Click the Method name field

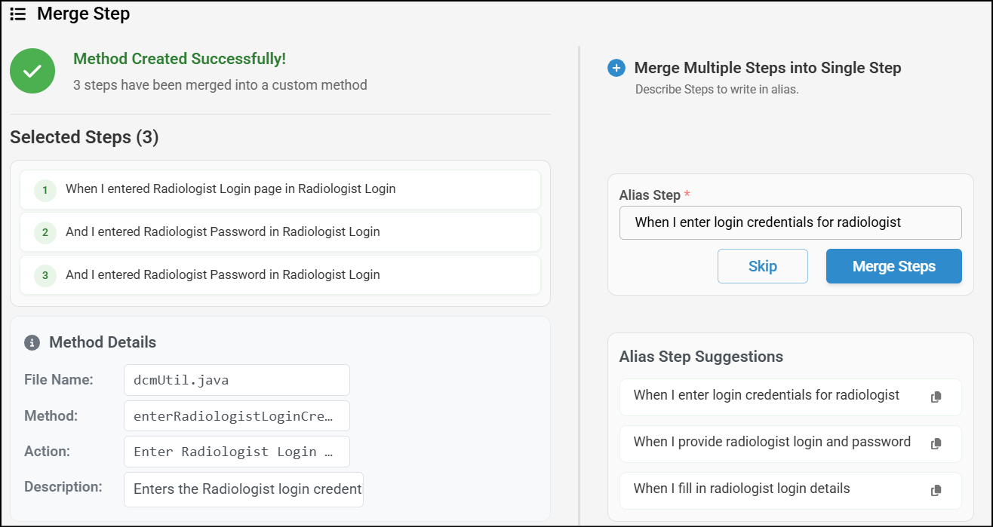coord(236,415)
